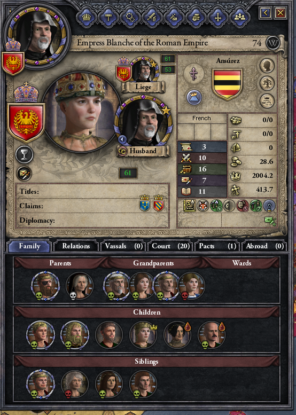Click the crown government type icon
Viewport: 296px width, 415px height.
194,97
